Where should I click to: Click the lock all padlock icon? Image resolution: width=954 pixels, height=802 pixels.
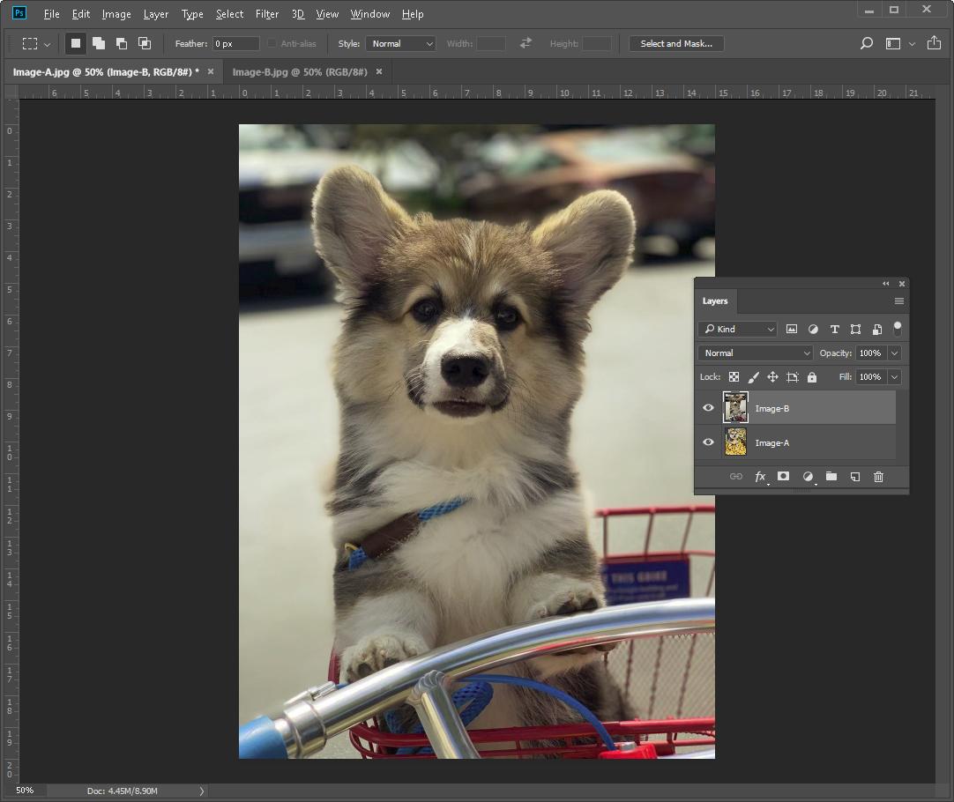pyautogui.click(x=812, y=377)
